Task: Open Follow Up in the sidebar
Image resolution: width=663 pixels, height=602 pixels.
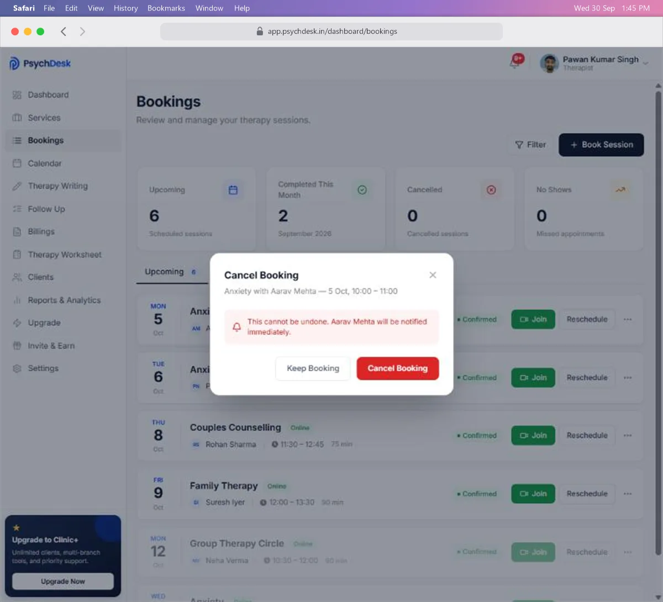Action: [64, 209]
